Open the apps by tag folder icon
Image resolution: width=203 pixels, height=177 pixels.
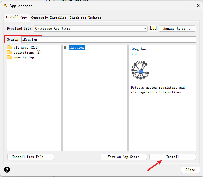[x=10, y=57]
